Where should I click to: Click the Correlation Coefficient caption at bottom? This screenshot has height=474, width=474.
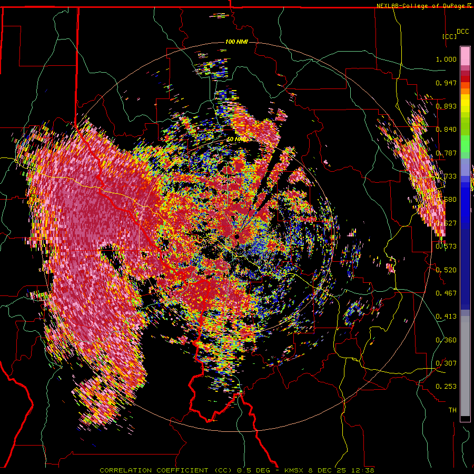(x=236, y=470)
